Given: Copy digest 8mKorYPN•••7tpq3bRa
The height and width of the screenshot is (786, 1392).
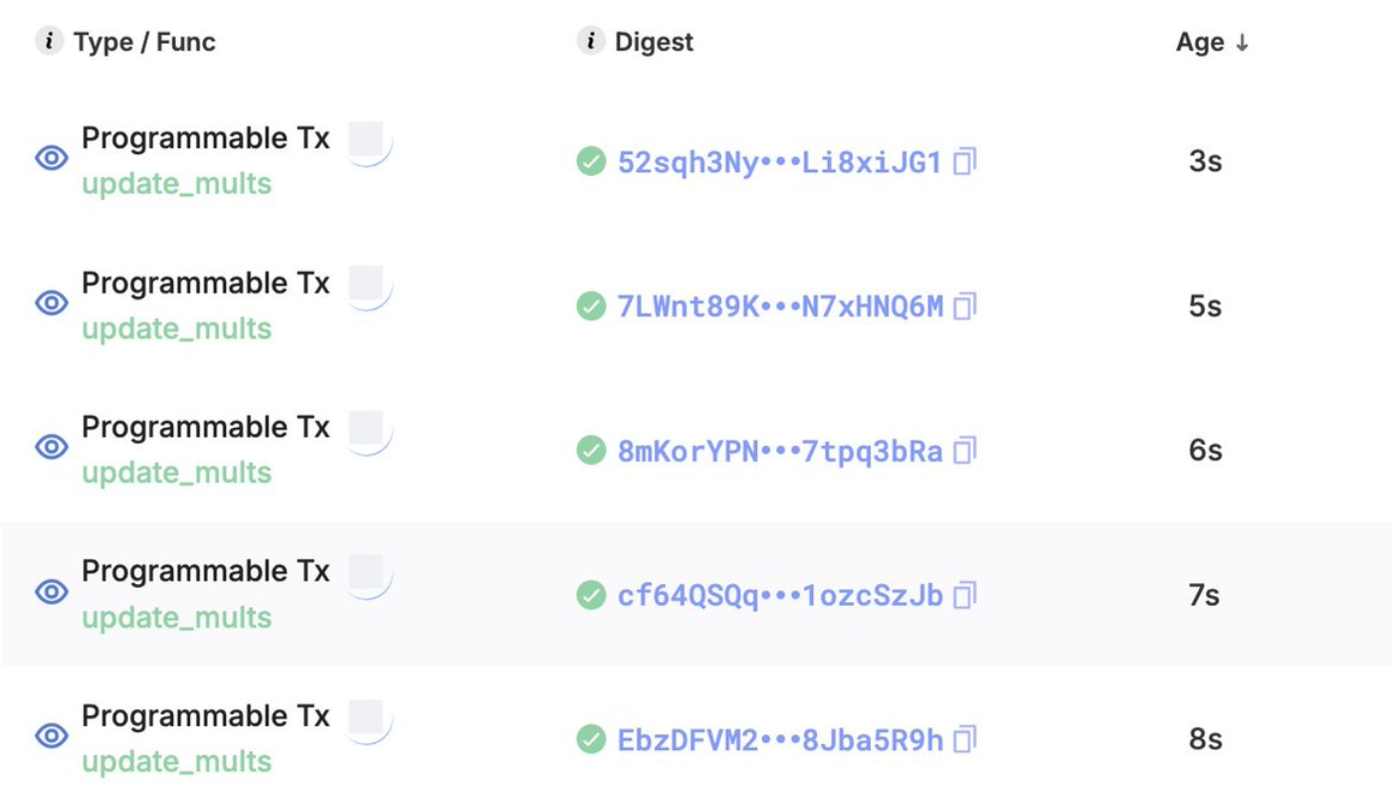Looking at the screenshot, I should pyautogui.click(x=964, y=451).
